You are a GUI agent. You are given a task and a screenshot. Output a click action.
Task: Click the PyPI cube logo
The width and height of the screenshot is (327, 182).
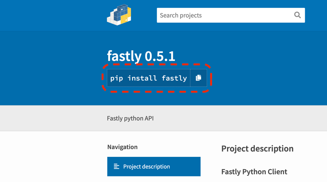pos(119,15)
